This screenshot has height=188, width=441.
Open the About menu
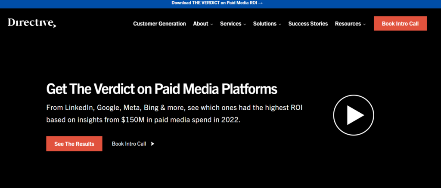(x=201, y=24)
